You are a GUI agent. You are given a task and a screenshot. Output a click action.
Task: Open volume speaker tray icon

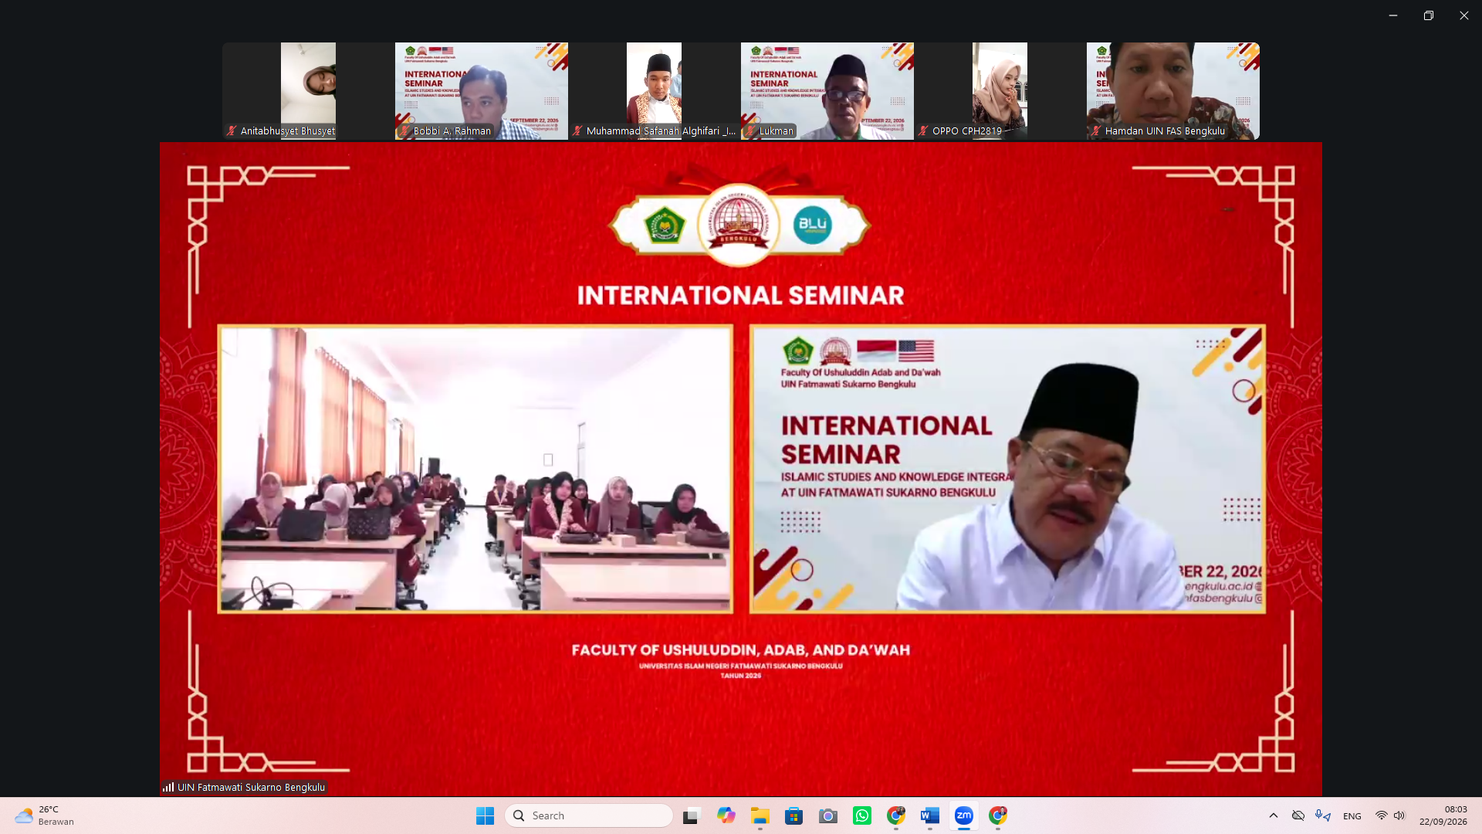[1399, 815]
